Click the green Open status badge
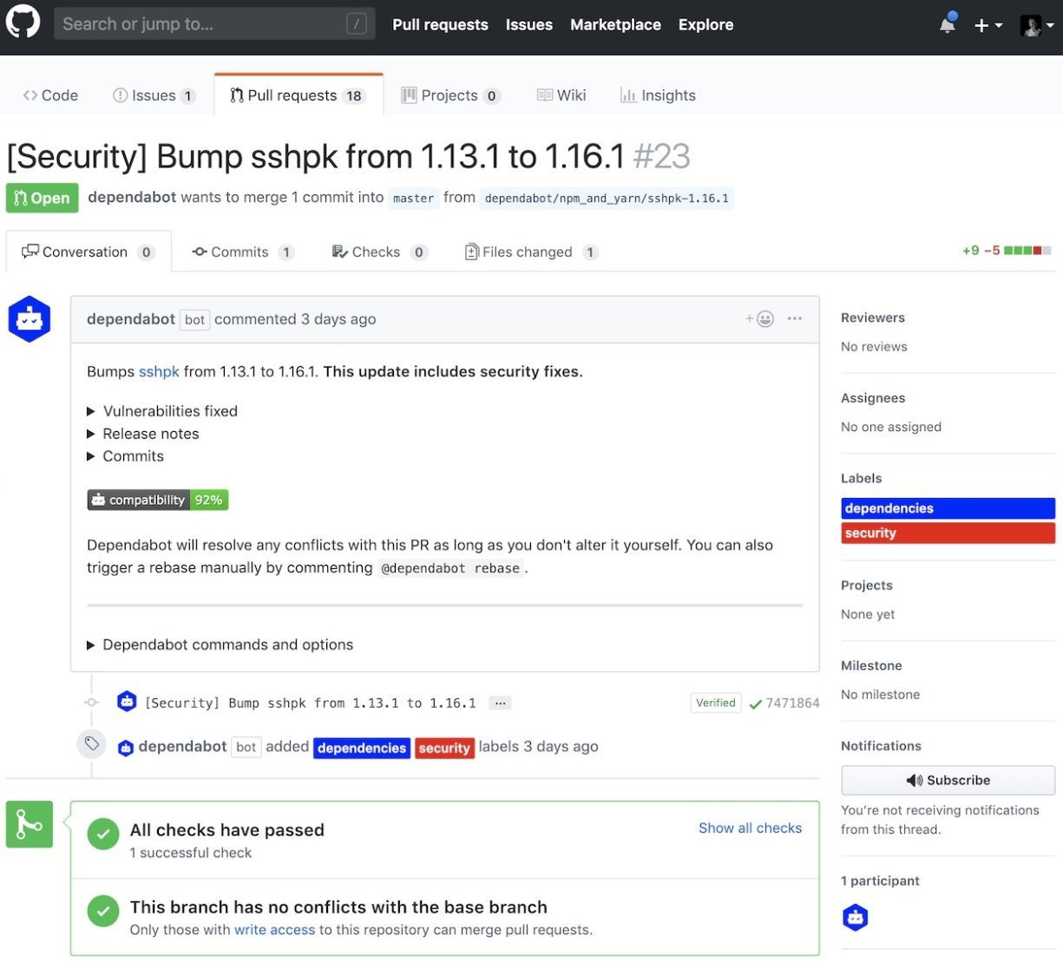Viewport: 1063px width, 962px height. 42,198
